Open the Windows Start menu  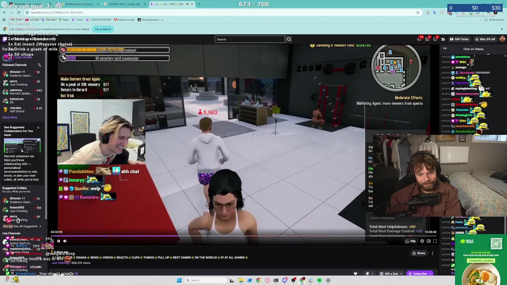click(179, 280)
